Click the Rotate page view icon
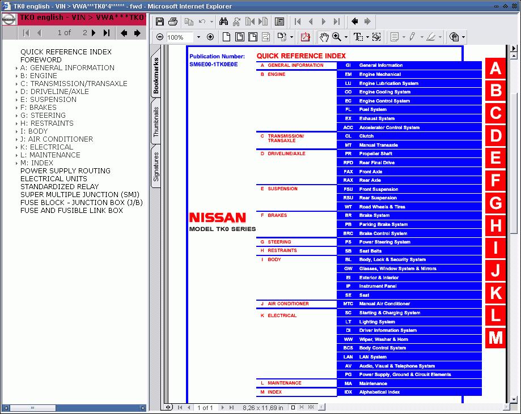This screenshot has width=521, height=414. [x=282, y=37]
